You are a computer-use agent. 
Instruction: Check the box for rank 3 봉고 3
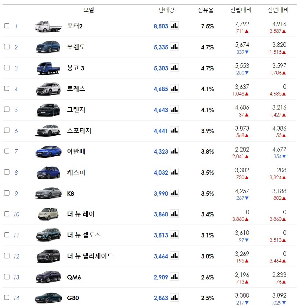click(x=7, y=67)
